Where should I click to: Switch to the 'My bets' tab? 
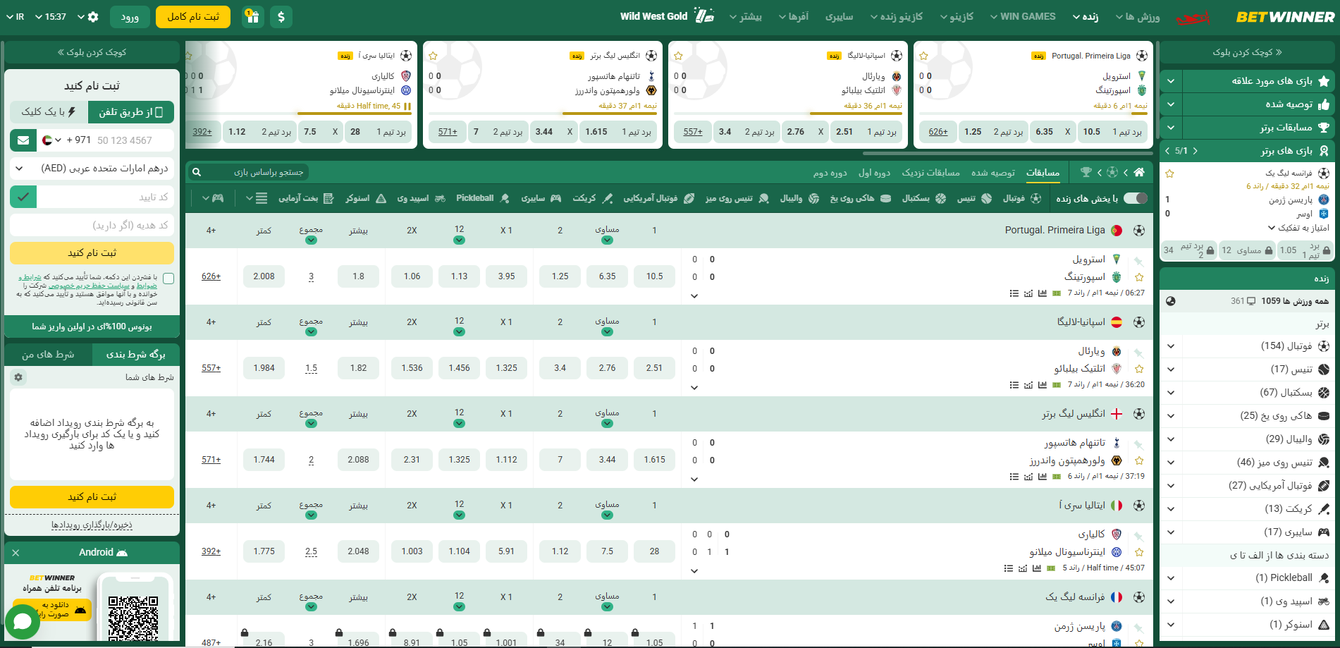coord(48,355)
